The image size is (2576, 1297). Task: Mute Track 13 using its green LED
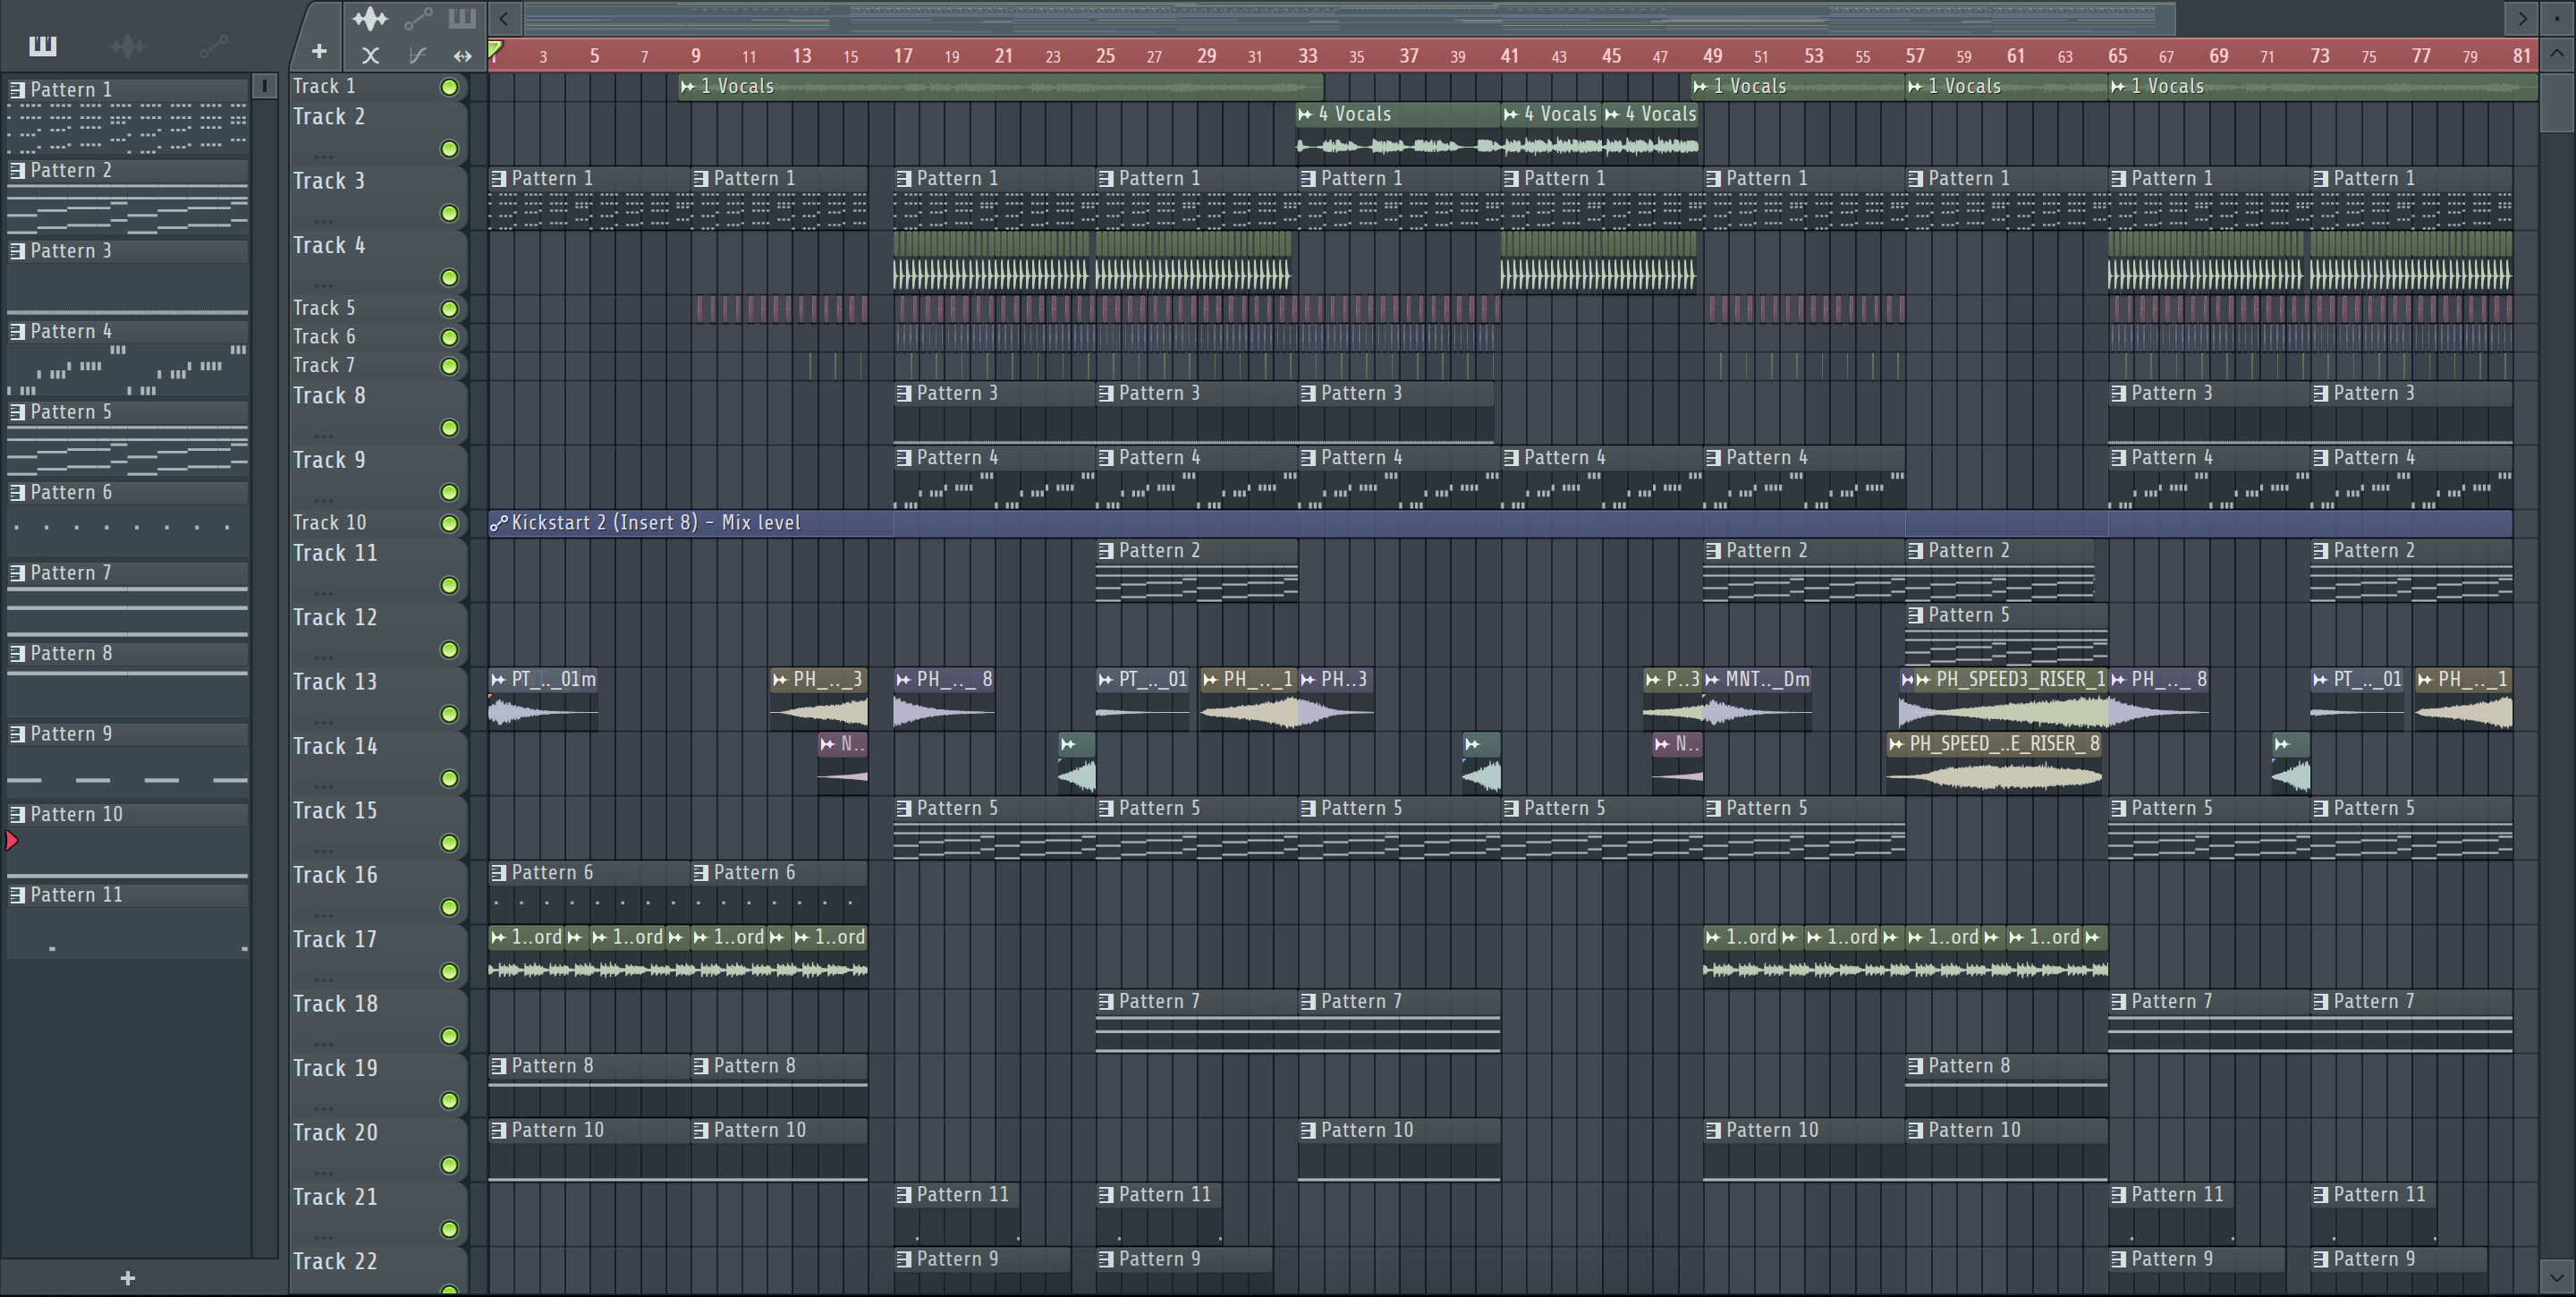point(450,714)
